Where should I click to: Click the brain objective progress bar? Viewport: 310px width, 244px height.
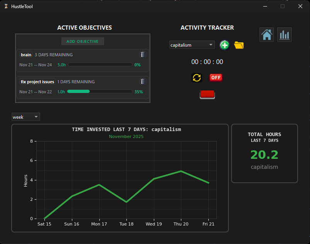(100, 64)
